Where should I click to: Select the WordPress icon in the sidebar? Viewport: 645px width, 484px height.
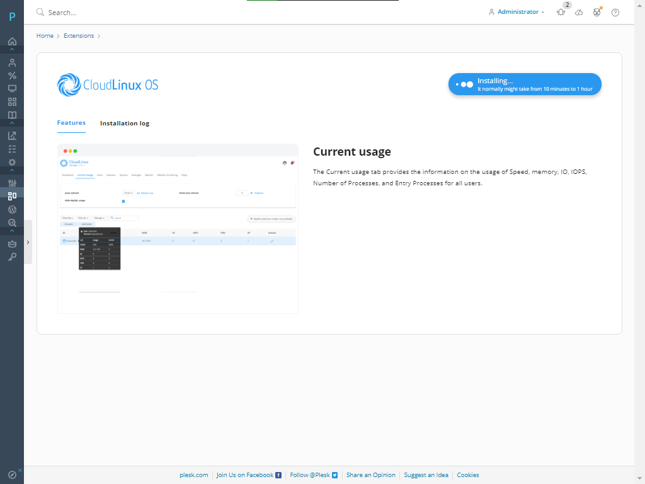12,209
